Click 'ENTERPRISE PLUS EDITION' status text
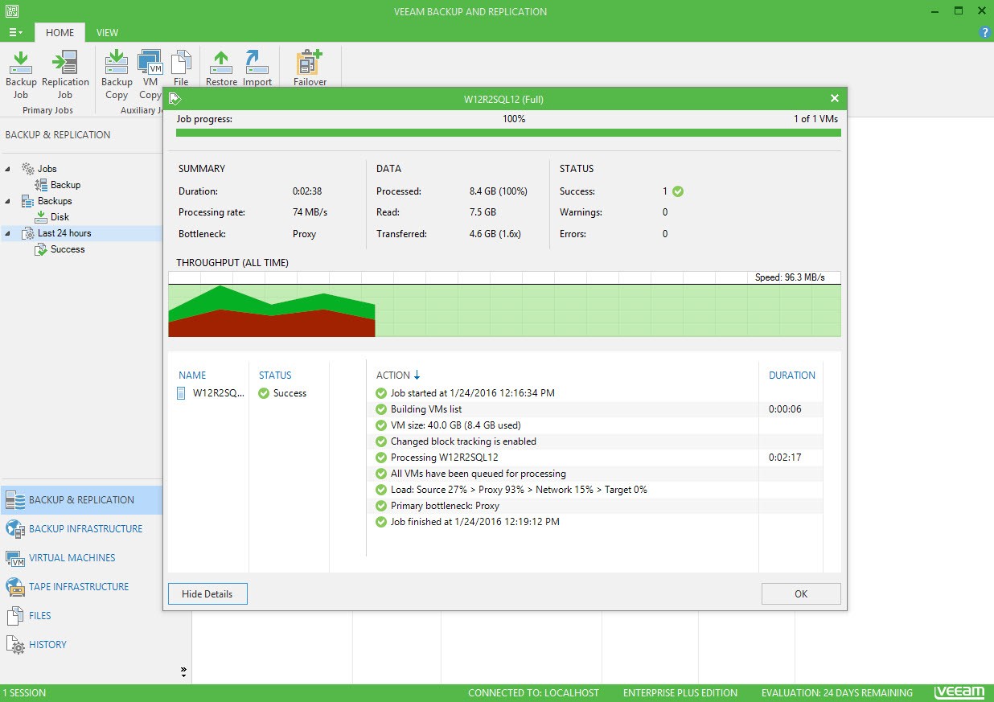 coord(680,693)
